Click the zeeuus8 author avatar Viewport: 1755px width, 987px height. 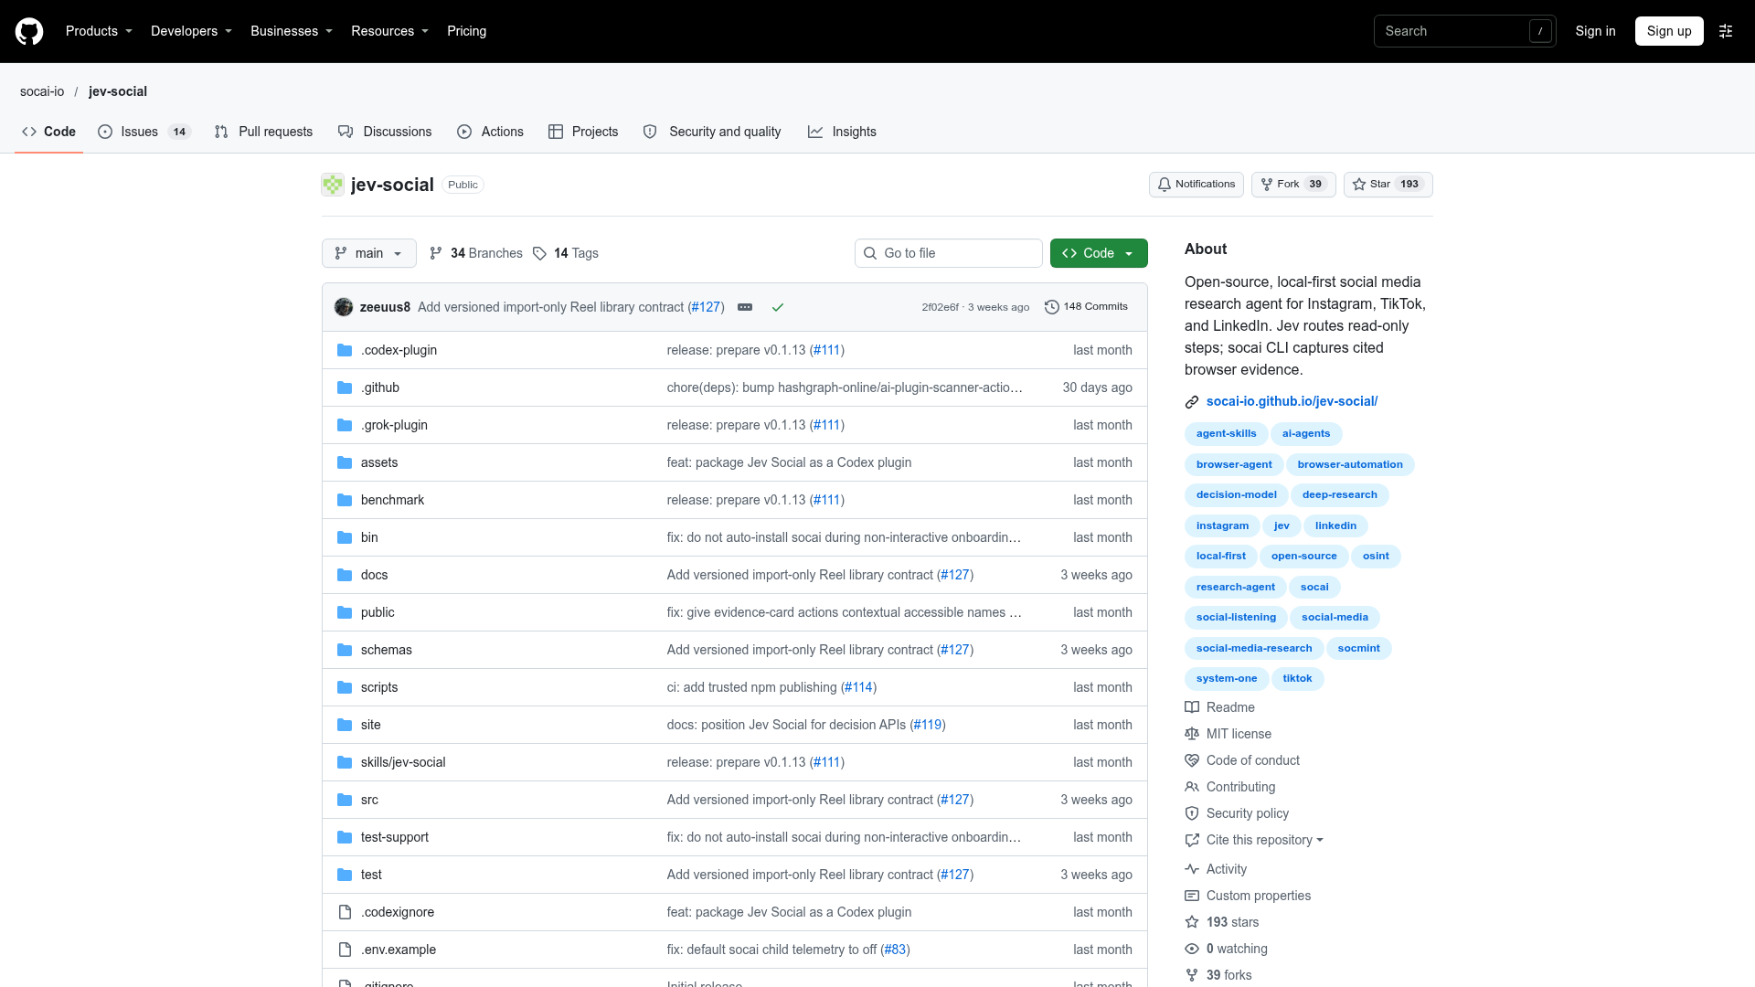pos(344,307)
